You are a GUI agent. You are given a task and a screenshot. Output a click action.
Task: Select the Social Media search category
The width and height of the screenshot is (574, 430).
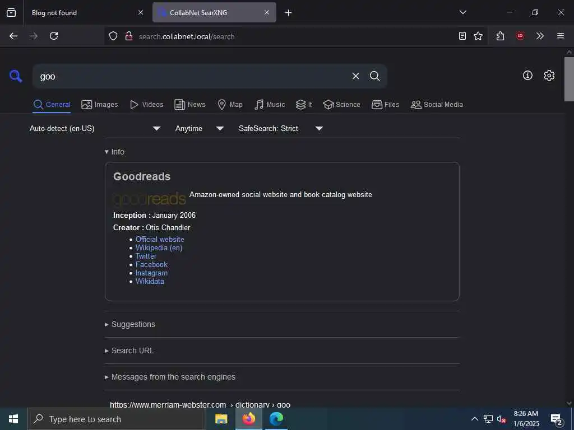tap(437, 105)
